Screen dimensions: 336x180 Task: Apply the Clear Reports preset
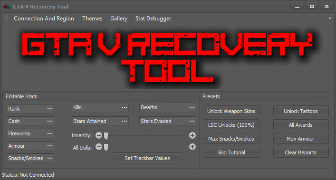coord(301,152)
